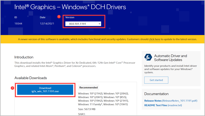Open README Text Files link

(x=163, y=105)
